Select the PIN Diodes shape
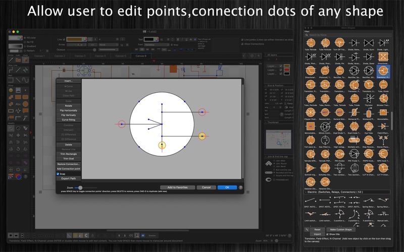Viewport: 404px width, 252px height. pos(339,154)
